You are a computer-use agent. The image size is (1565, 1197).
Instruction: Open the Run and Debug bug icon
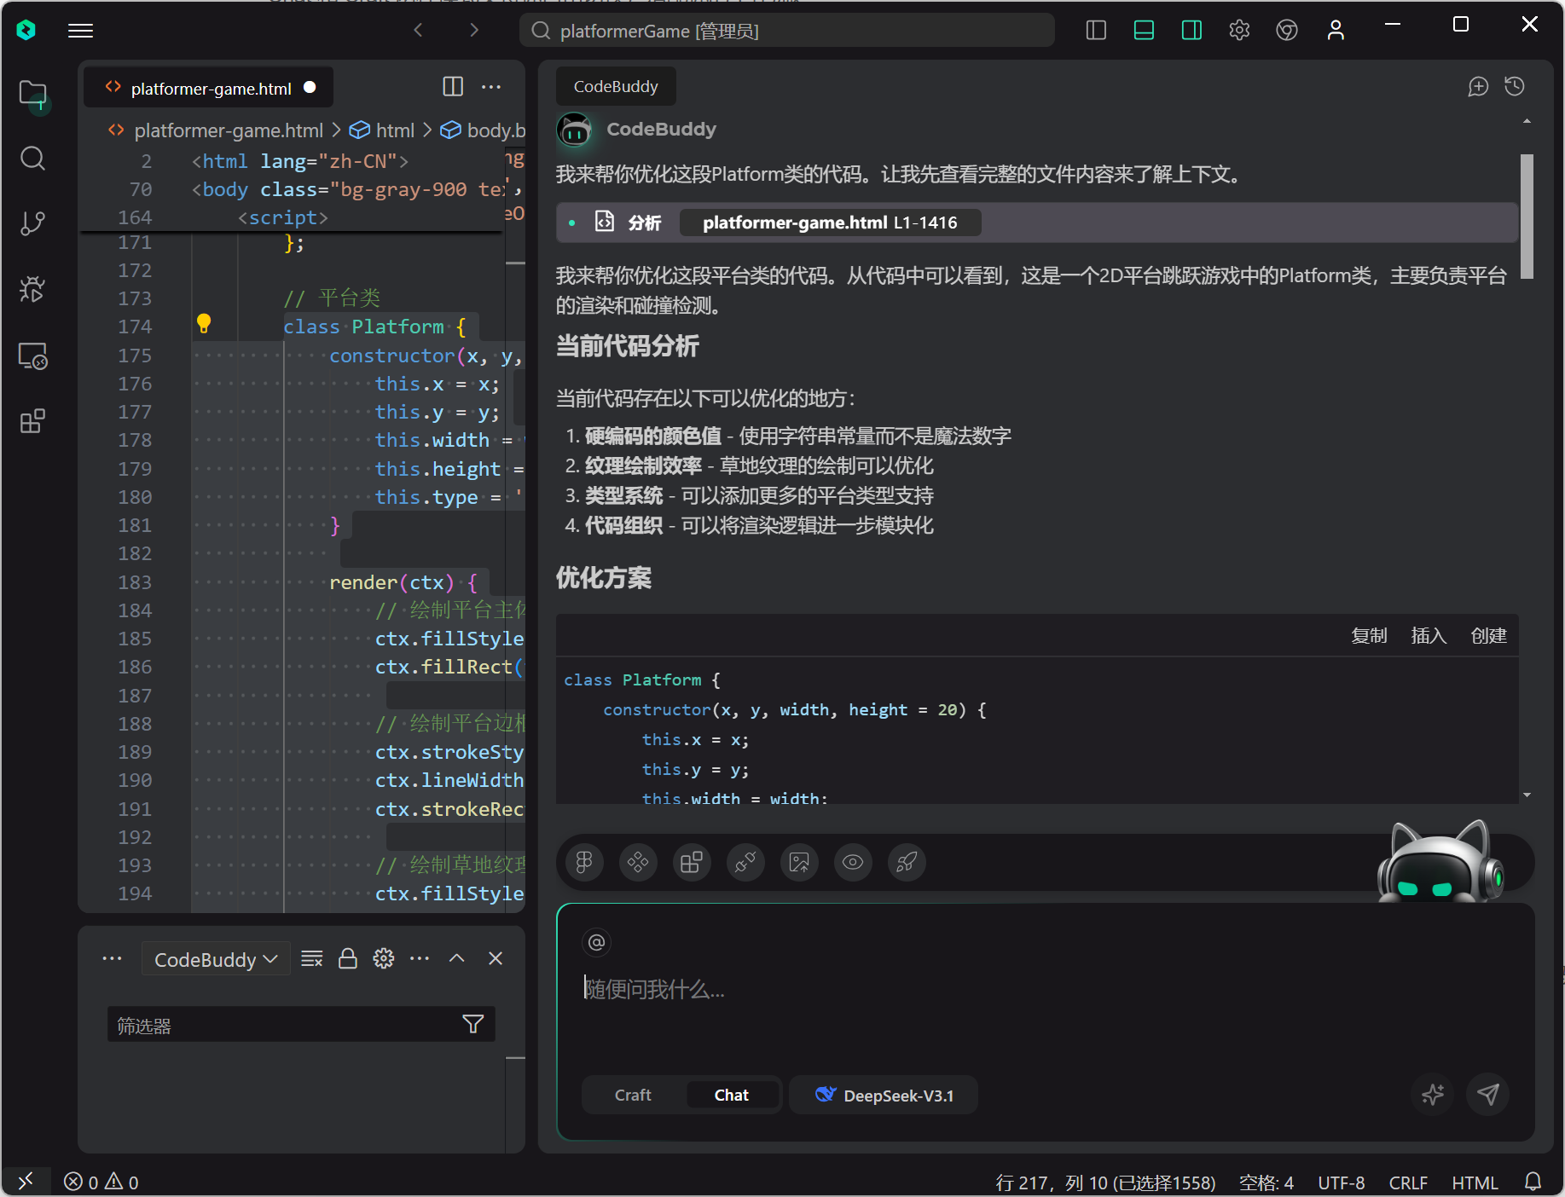(32, 290)
